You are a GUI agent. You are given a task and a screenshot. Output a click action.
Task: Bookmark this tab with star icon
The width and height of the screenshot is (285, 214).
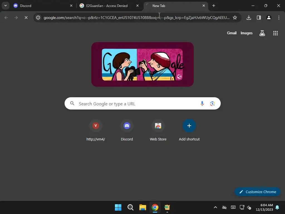click(235, 18)
